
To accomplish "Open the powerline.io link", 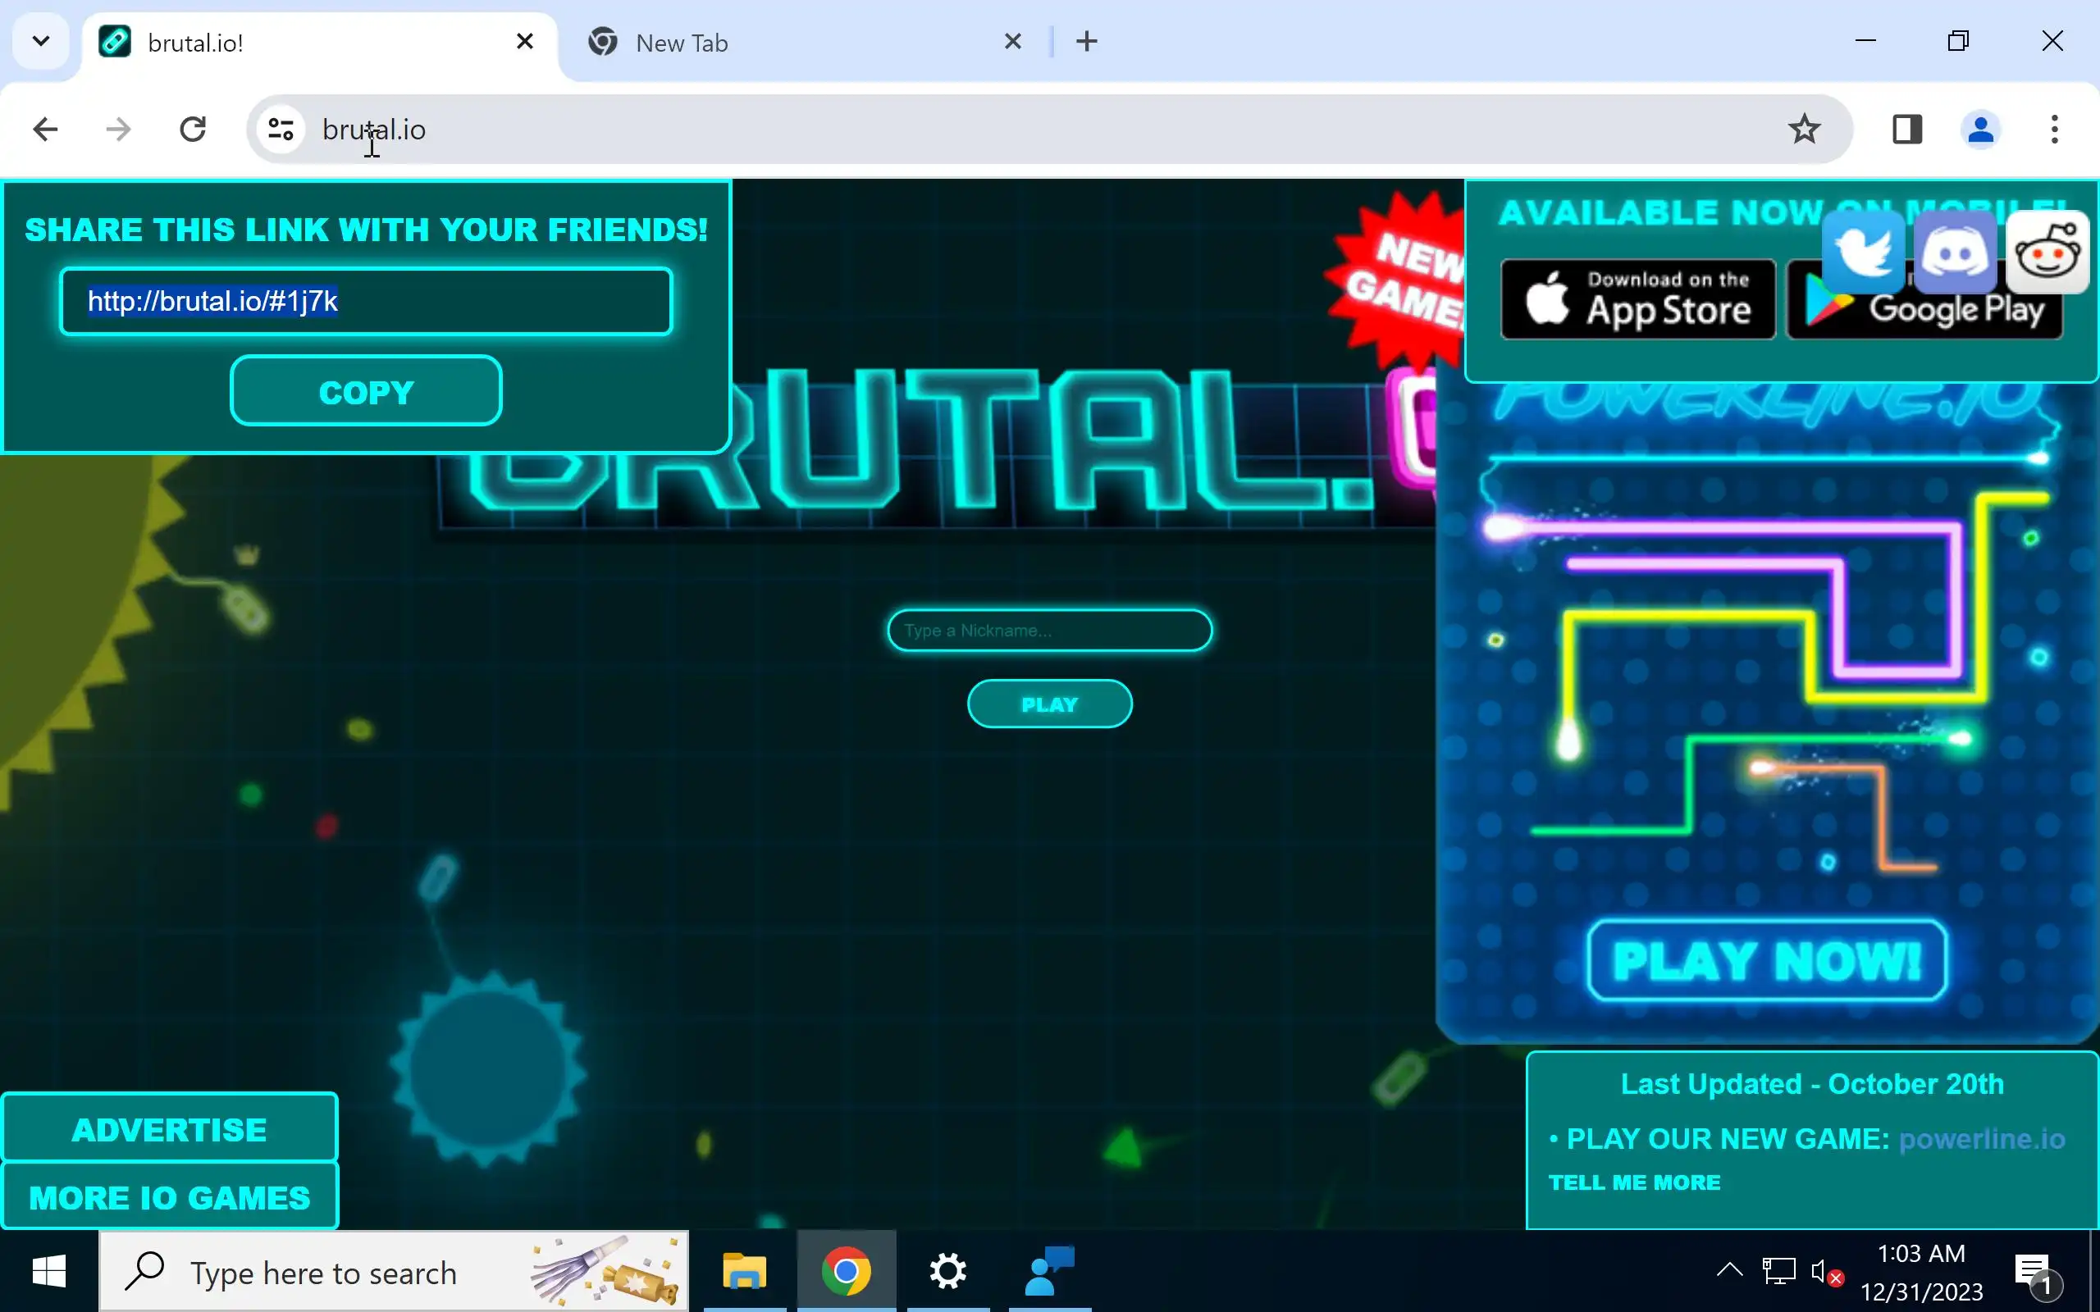I will tap(1981, 1138).
